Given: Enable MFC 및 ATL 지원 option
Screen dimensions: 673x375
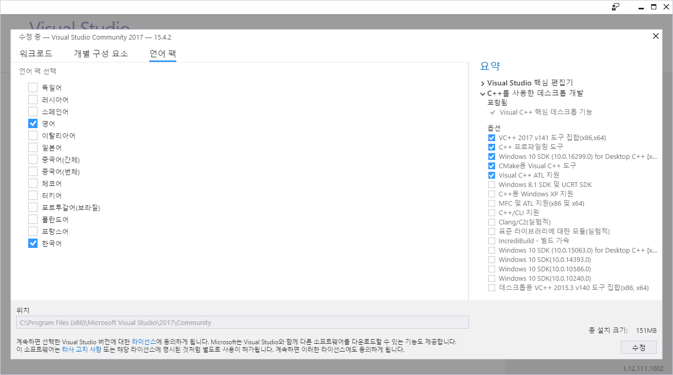Looking at the screenshot, I should click(x=491, y=204).
